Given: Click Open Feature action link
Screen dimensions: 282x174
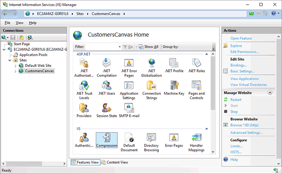Looking at the screenshot, I should (241, 38).
